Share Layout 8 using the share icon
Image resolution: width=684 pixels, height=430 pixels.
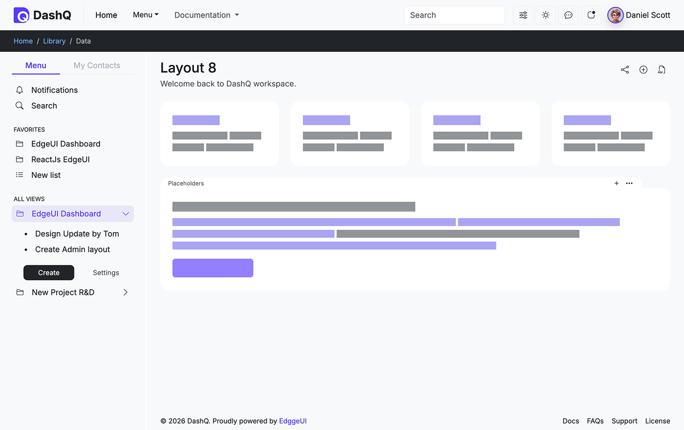point(624,69)
